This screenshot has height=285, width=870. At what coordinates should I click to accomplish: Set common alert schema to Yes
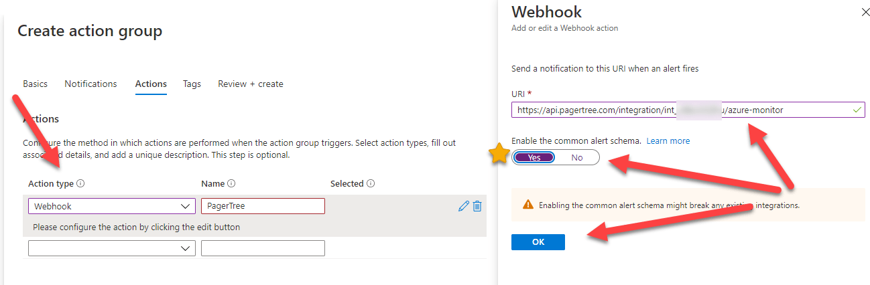(x=534, y=158)
